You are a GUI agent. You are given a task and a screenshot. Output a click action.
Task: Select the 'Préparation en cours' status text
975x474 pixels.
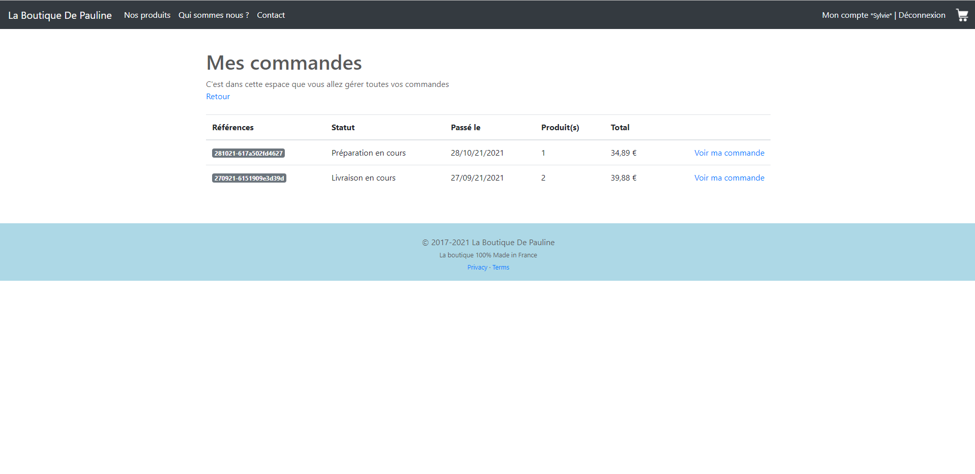368,153
